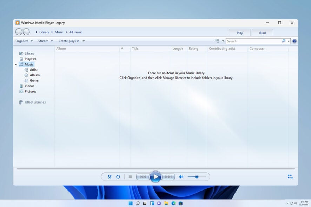Mute audio using the speaker icon
The width and height of the screenshot is (311, 207).
pos(181,176)
